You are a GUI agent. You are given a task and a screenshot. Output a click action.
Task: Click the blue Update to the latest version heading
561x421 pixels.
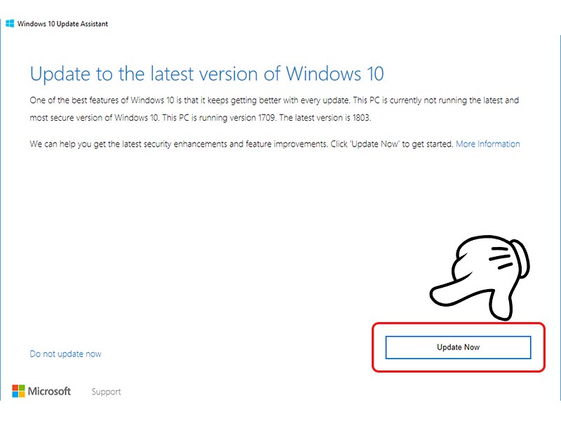(x=207, y=74)
